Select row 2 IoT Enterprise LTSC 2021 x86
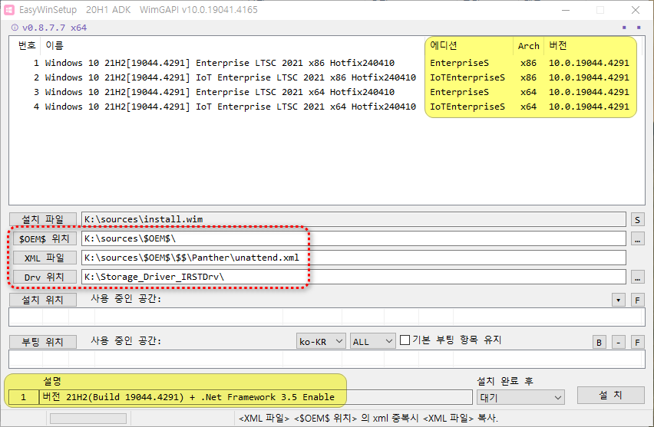654x427 pixels. [x=326, y=77]
